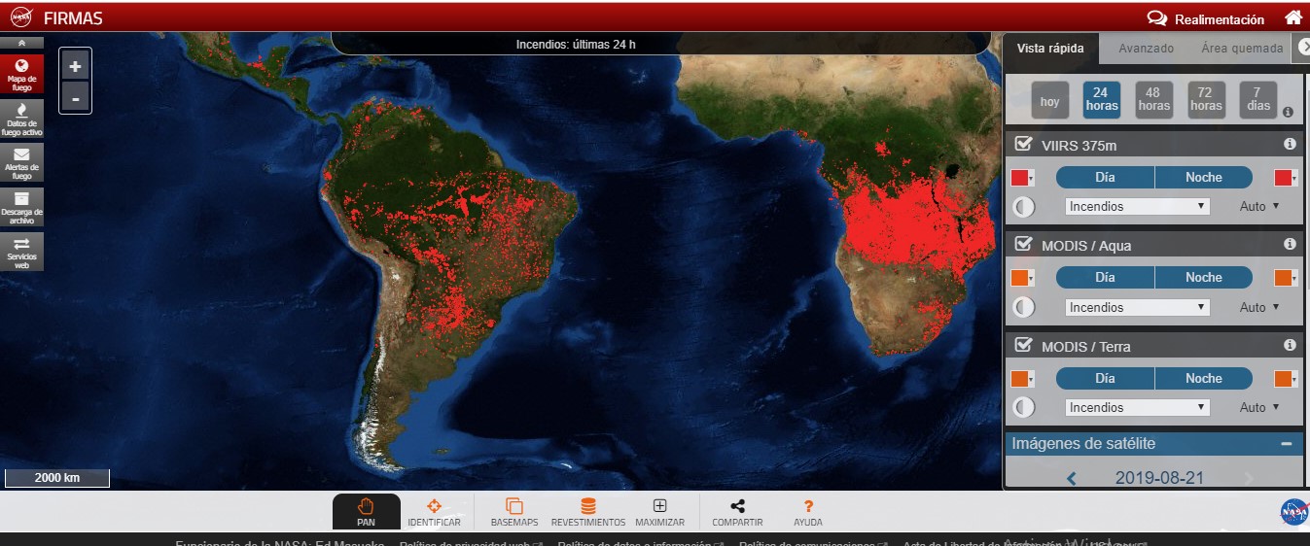Adjust VIIRS 375m opacity half-circle icon

pos(1024,206)
